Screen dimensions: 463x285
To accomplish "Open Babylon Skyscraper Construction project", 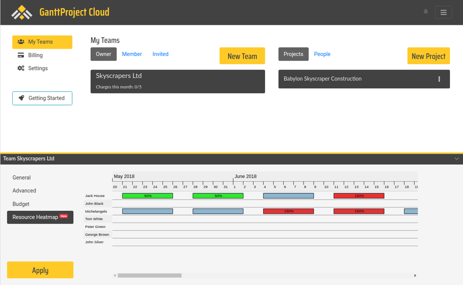I will coord(323,79).
